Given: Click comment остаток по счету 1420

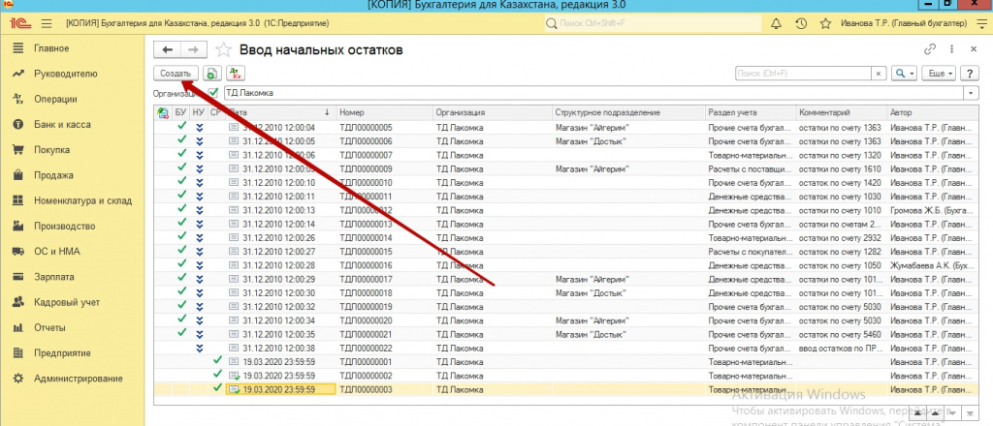Looking at the screenshot, I should point(840,182).
